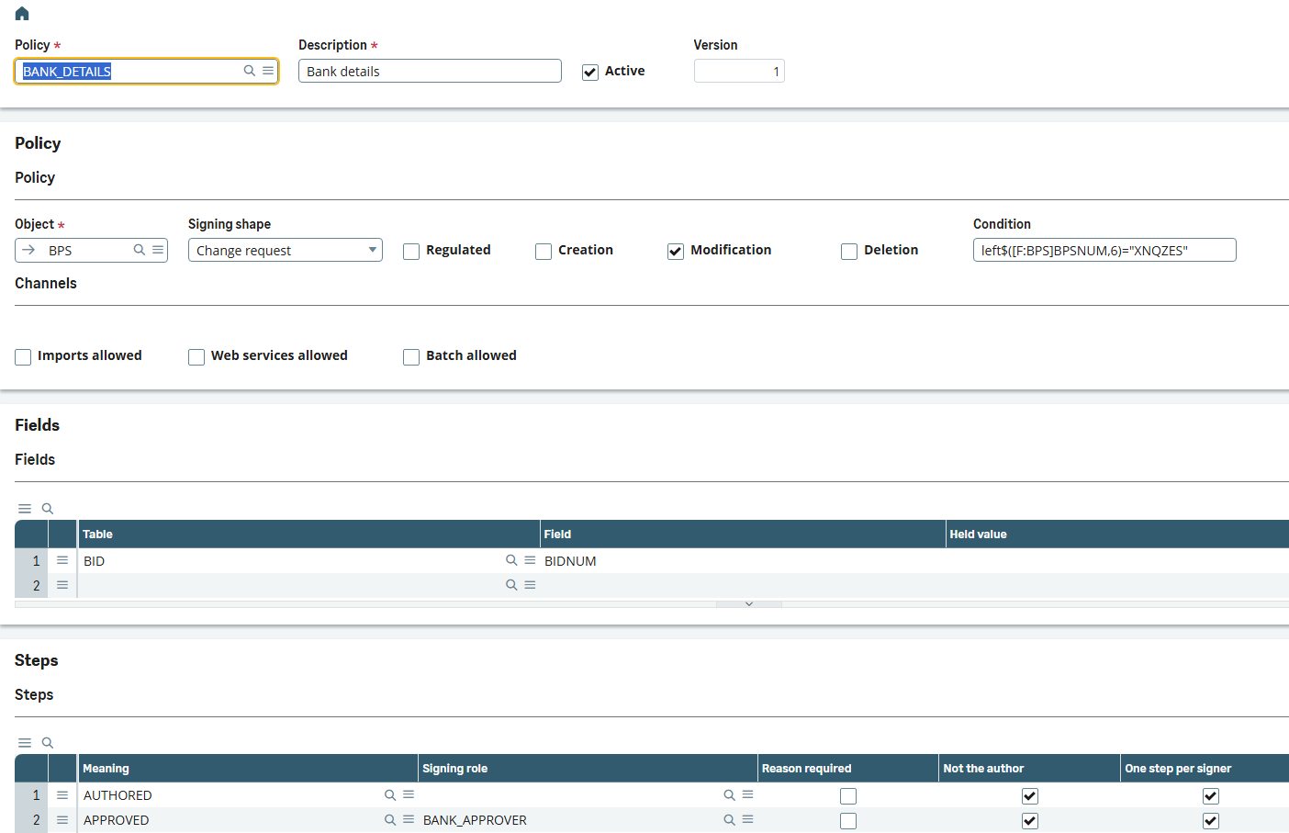Open lookup for the AUTHORED meaning cell
The height and width of the screenshot is (833, 1289).
point(390,795)
